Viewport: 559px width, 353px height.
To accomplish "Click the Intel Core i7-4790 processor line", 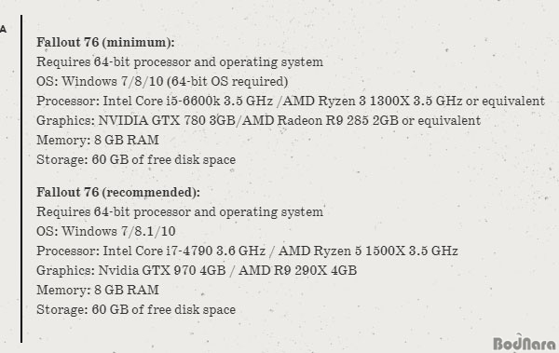I will pyautogui.click(x=247, y=251).
